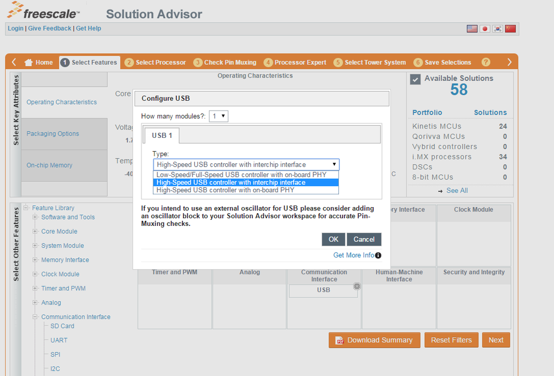This screenshot has height=376, width=554.
Task: Select SD Card tree item
Action: (62, 326)
